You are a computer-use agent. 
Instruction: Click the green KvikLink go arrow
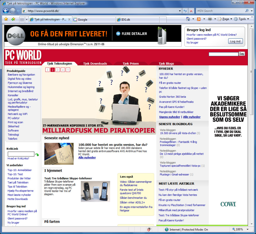click(37, 155)
